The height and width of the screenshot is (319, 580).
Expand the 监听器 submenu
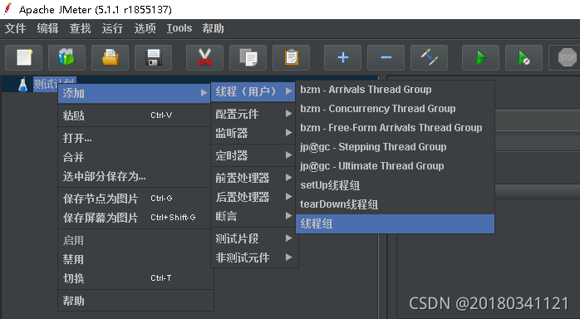point(253,133)
